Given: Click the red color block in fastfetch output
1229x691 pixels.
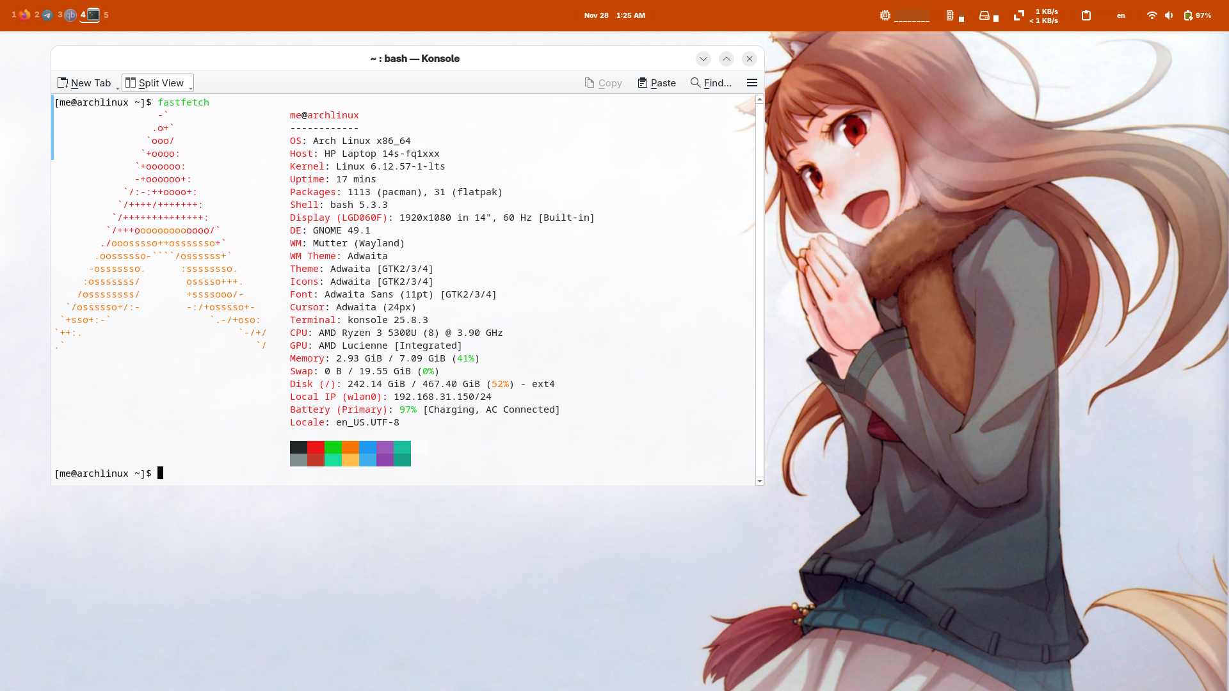Looking at the screenshot, I should [316, 447].
